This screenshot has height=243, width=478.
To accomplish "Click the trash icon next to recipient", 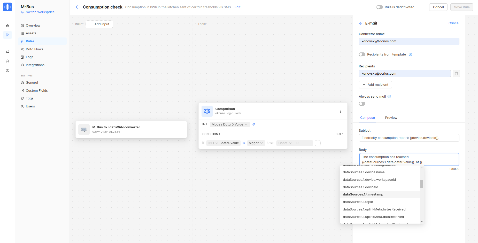I will coord(456,74).
